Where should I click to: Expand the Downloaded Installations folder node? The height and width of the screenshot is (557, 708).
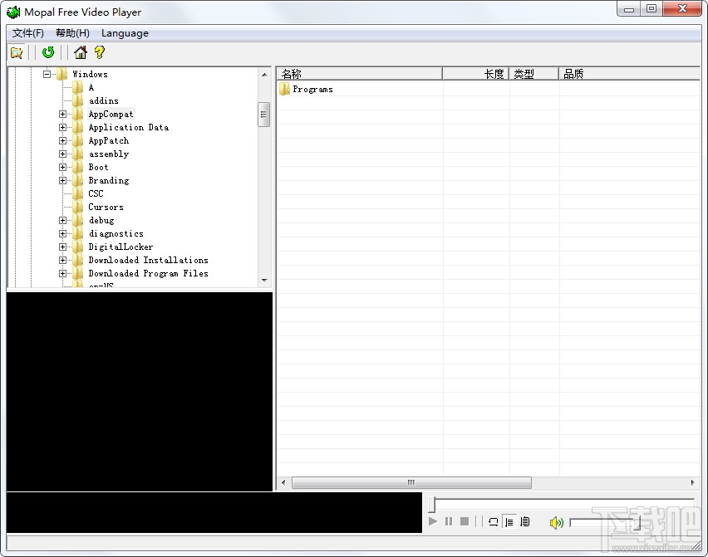pos(63,260)
